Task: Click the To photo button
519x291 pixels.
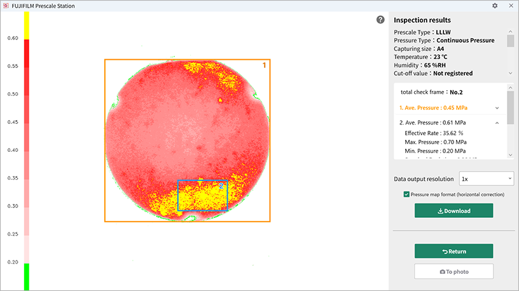Action: click(453, 271)
